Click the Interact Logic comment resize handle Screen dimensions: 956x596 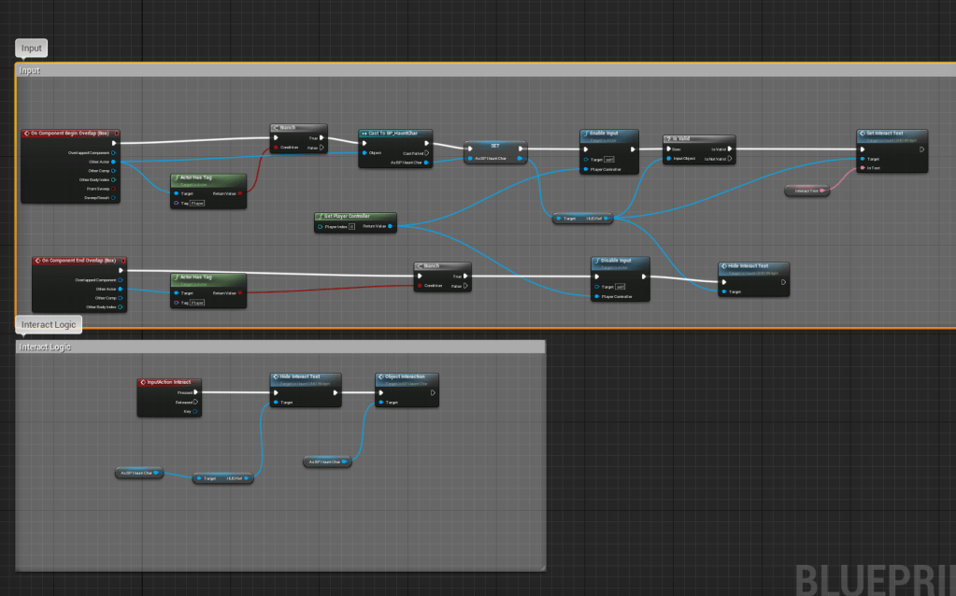[541, 566]
